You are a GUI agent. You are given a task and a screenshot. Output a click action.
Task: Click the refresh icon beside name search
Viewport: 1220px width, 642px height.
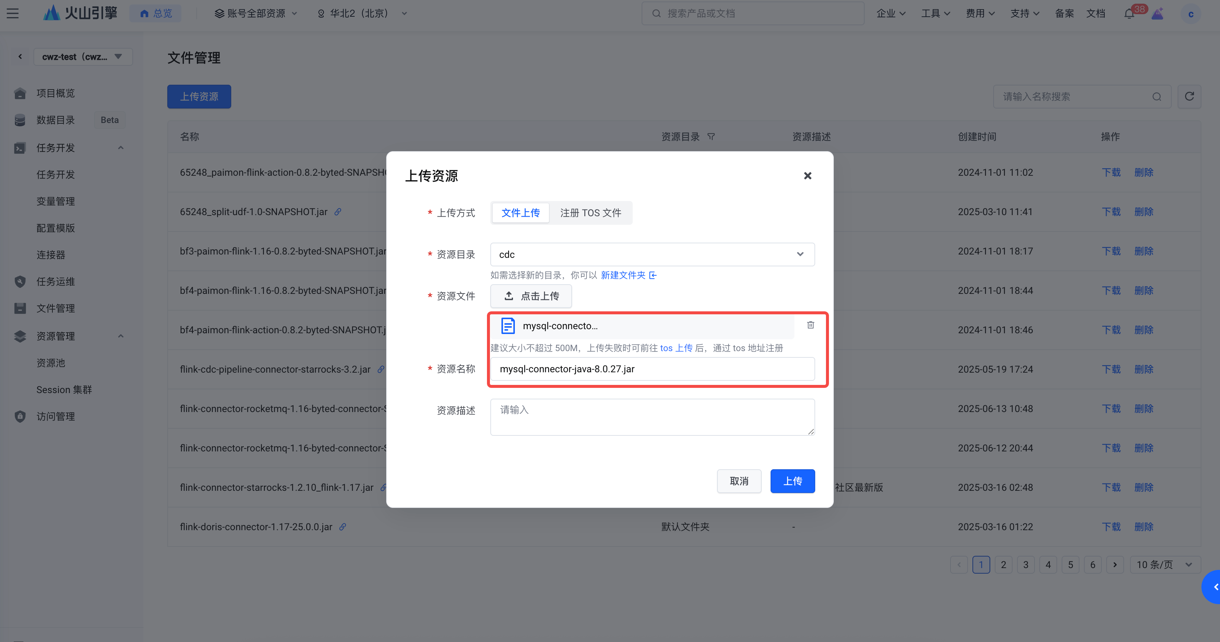pyautogui.click(x=1189, y=97)
